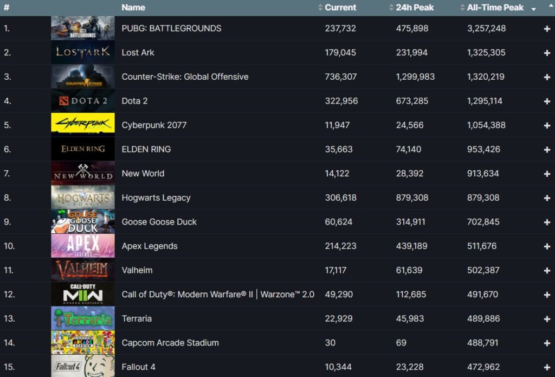Click the # rank column header

tap(7, 8)
